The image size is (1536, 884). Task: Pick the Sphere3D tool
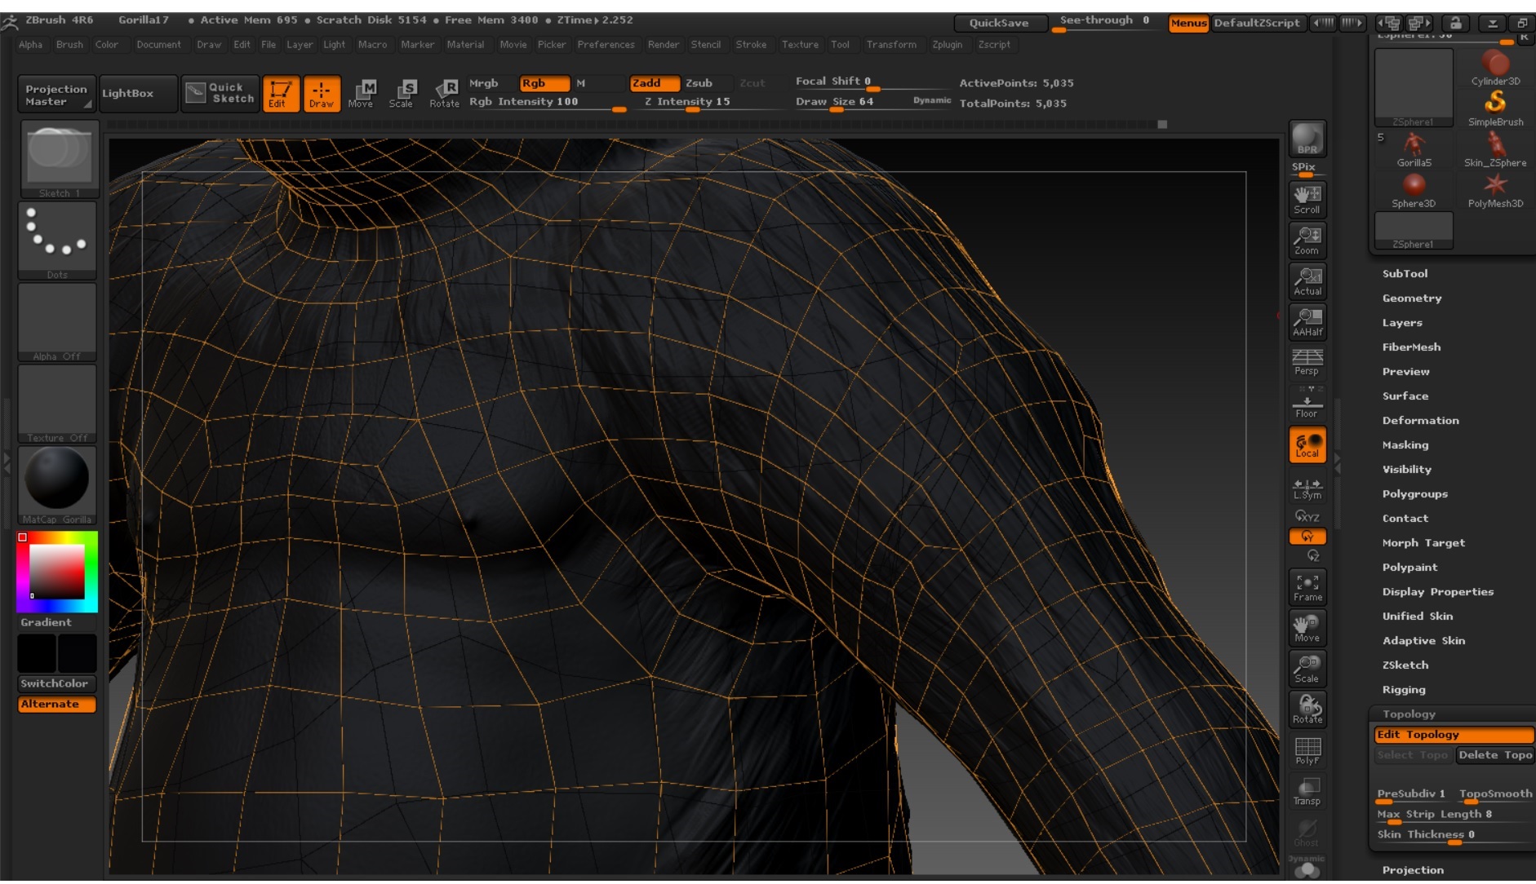click(x=1414, y=191)
